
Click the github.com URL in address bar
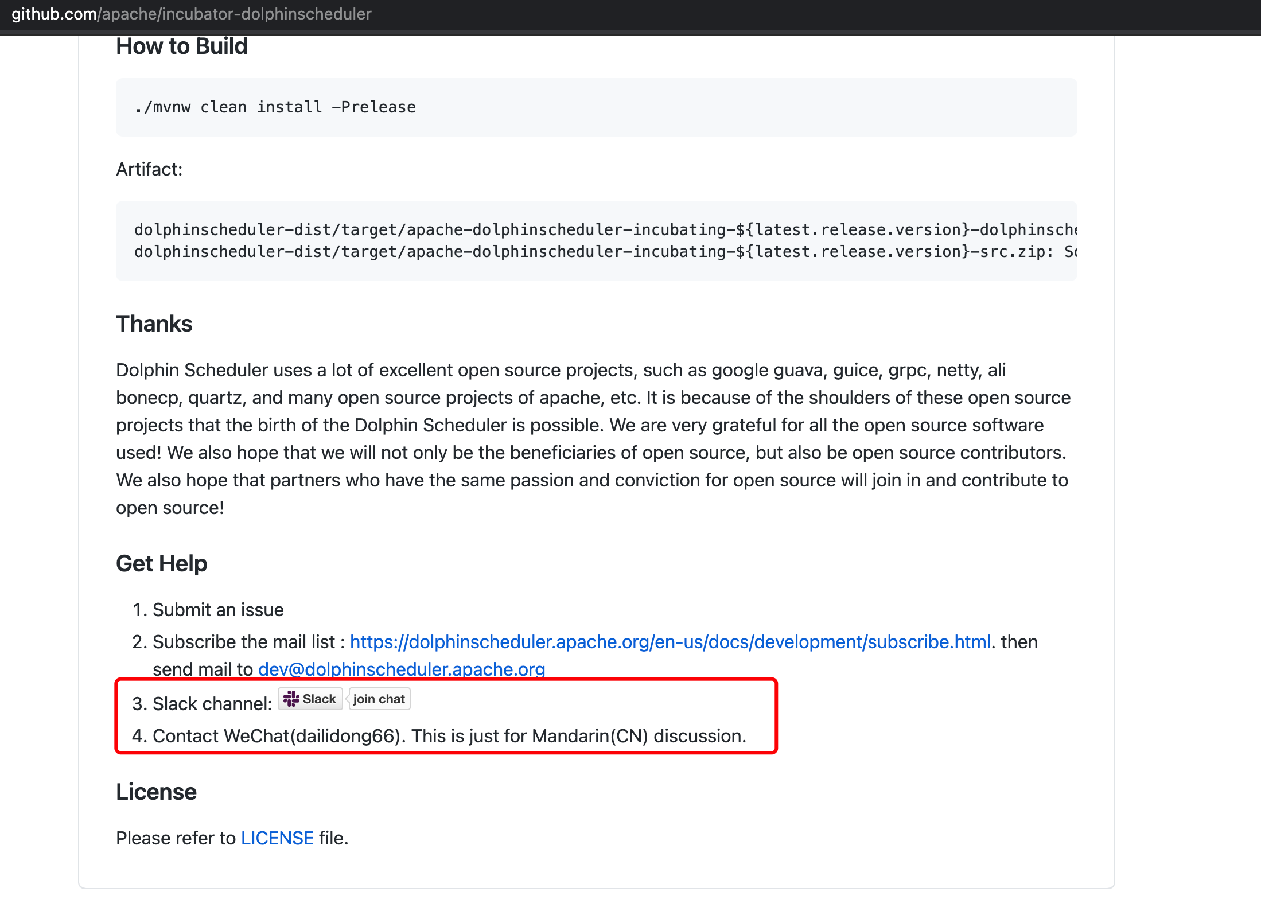192,14
